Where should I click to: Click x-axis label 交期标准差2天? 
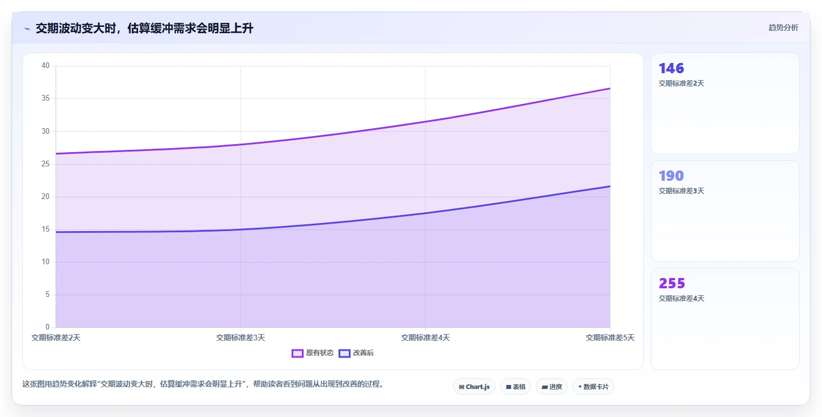click(56, 338)
